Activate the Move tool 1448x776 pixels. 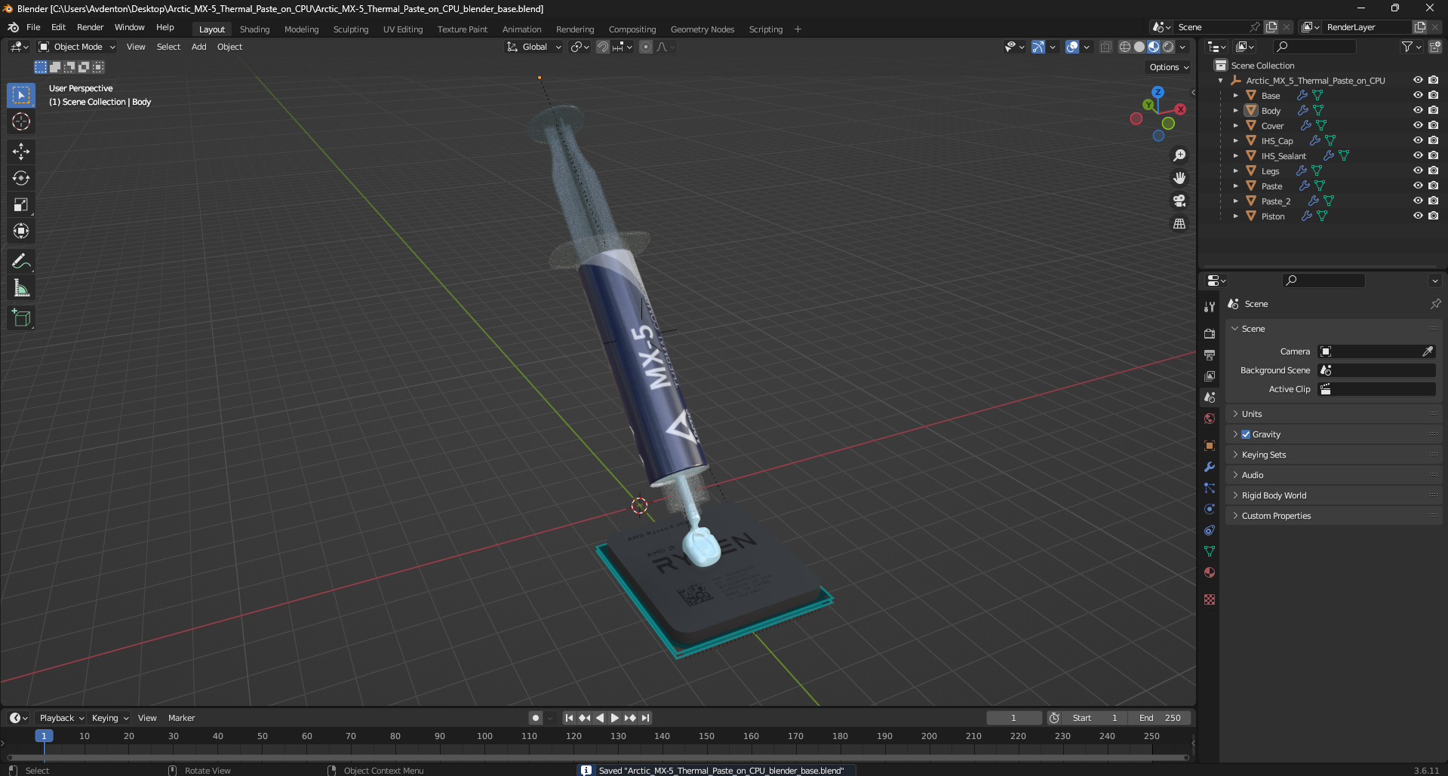[x=21, y=152]
